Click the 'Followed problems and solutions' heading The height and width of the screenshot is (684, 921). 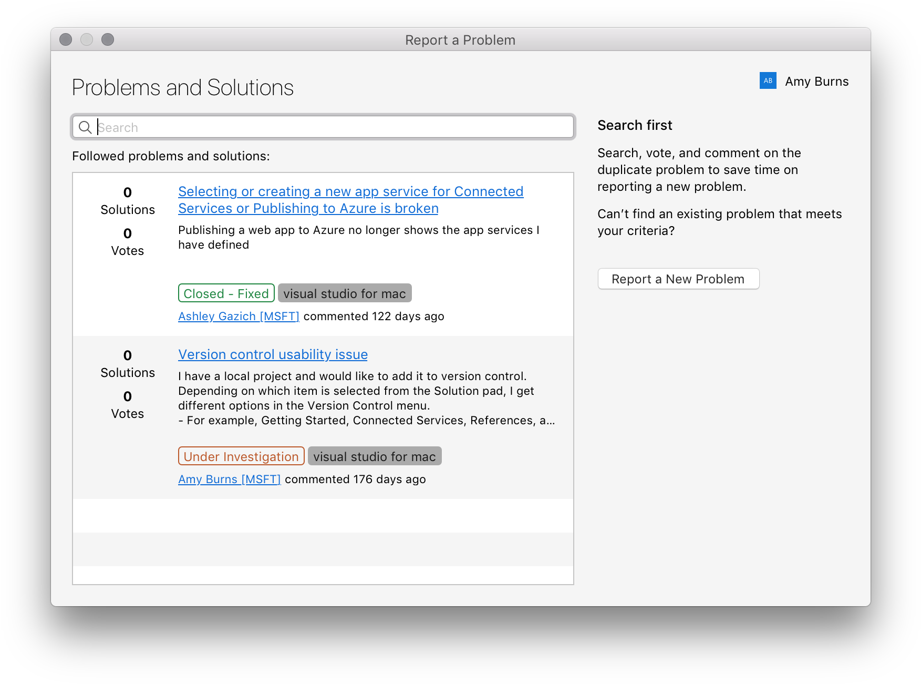171,156
